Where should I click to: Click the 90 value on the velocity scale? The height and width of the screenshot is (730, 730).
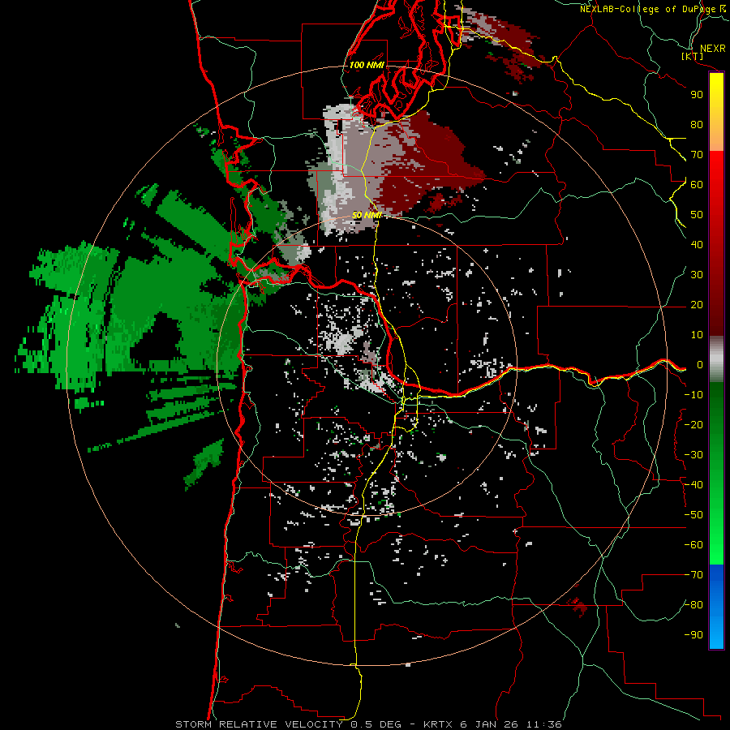pyautogui.click(x=697, y=95)
